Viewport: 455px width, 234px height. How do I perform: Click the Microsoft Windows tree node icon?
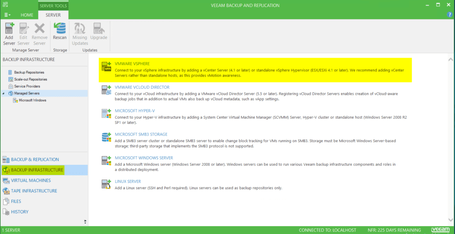tap(16, 100)
